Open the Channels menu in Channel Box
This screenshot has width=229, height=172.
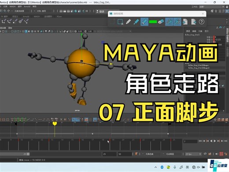[188, 31]
